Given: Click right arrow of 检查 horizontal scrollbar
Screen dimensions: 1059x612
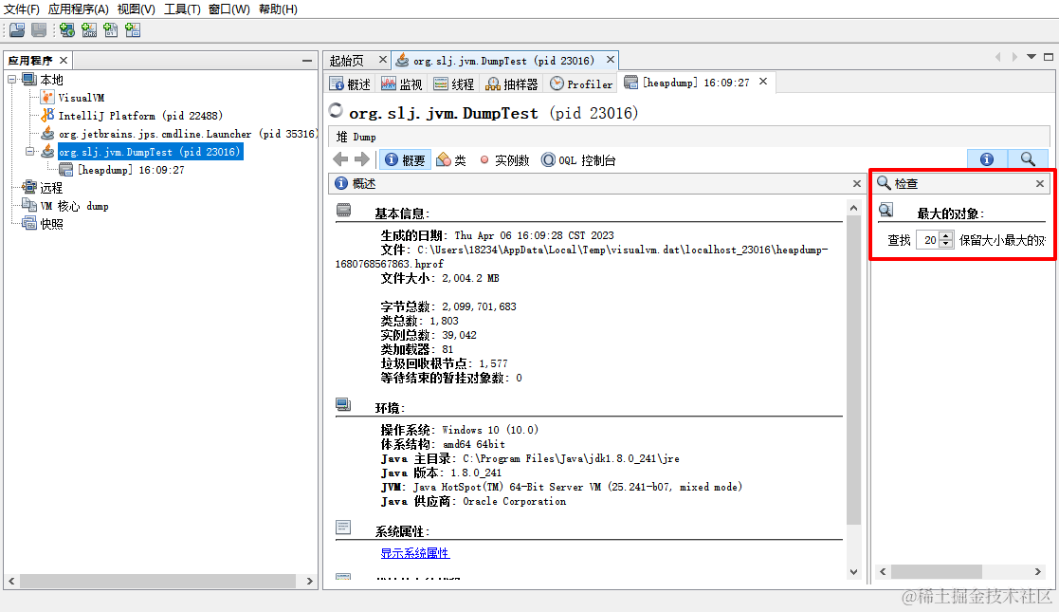Looking at the screenshot, I should coord(1038,571).
